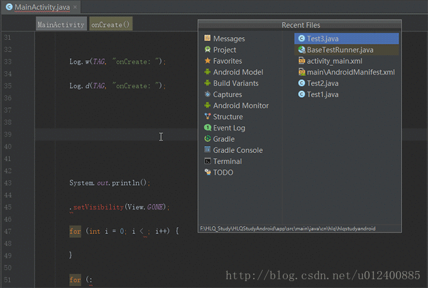Click the Recent Files popup title
This screenshot has width=428, height=288.
coord(300,25)
